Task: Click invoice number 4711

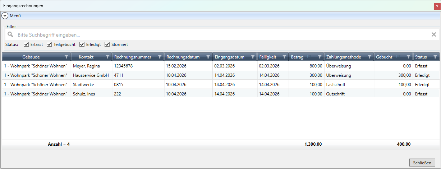Action: point(119,75)
